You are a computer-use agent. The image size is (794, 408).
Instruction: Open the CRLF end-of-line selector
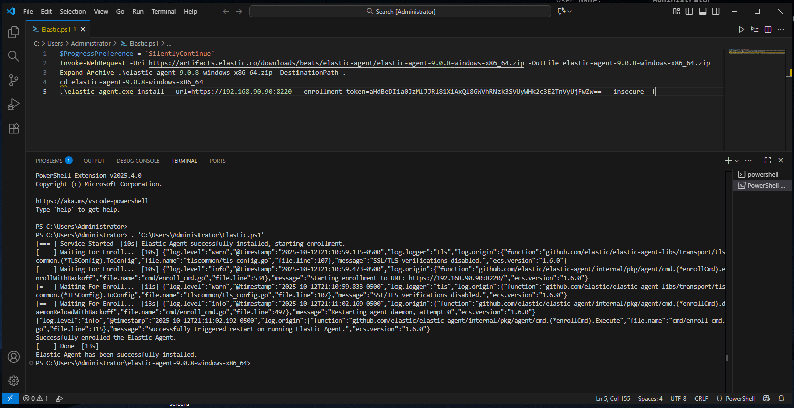(x=701, y=399)
